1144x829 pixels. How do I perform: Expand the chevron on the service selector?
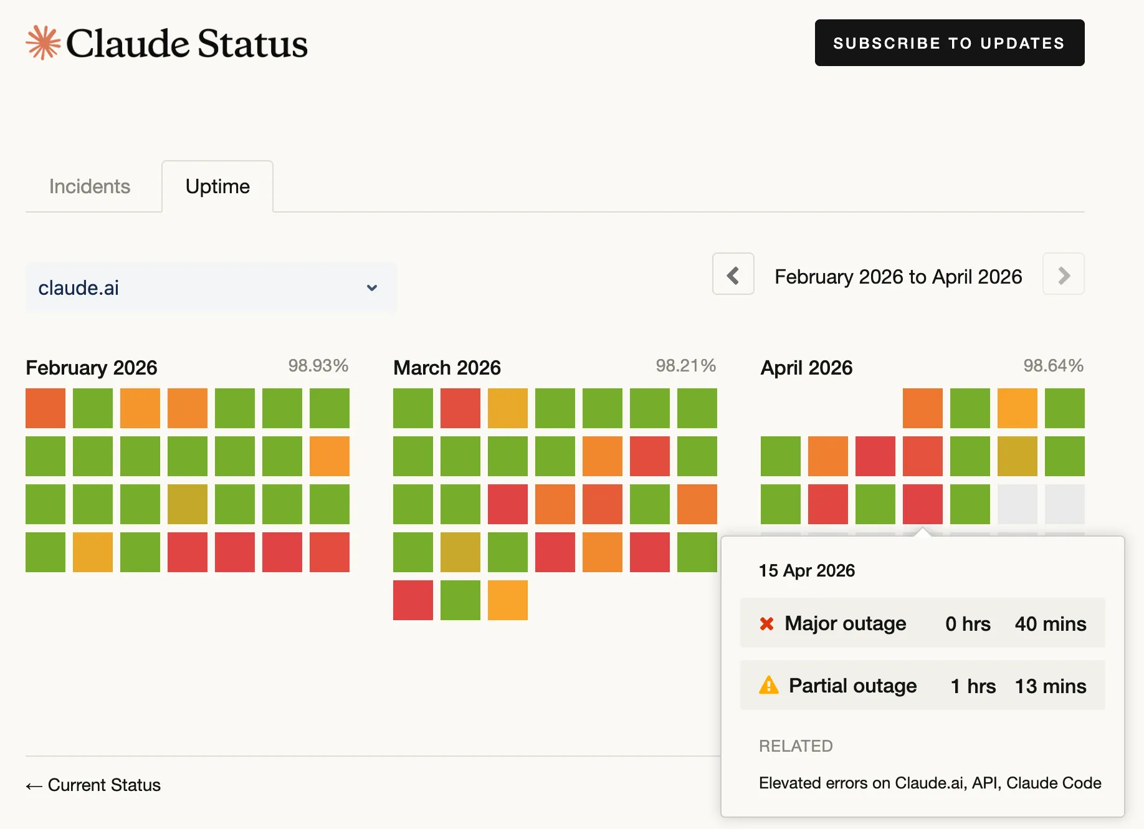371,287
